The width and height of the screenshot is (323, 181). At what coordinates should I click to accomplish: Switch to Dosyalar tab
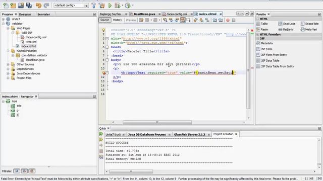point(25,15)
